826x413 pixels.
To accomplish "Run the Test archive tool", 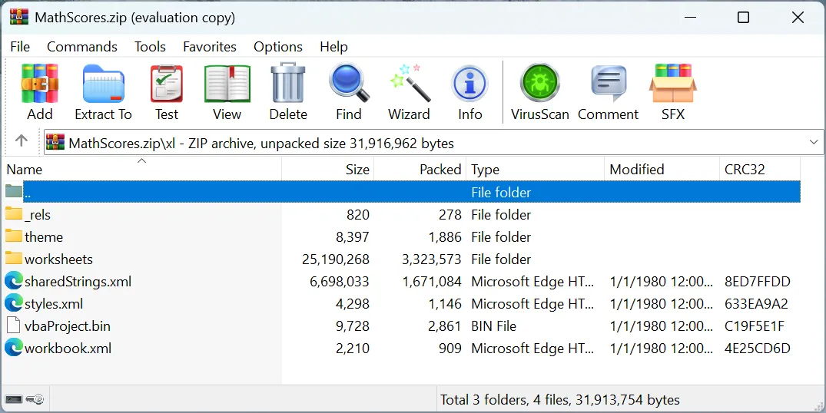I will 167,83.
